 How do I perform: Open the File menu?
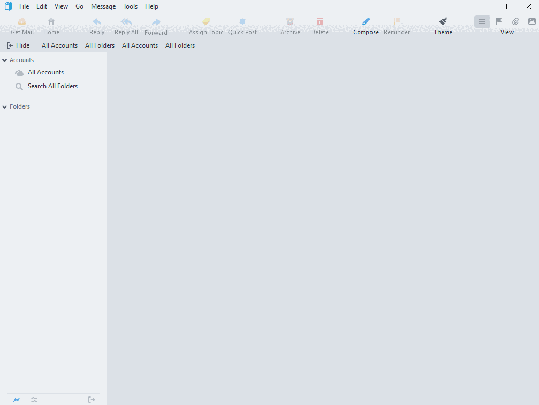point(24,6)
